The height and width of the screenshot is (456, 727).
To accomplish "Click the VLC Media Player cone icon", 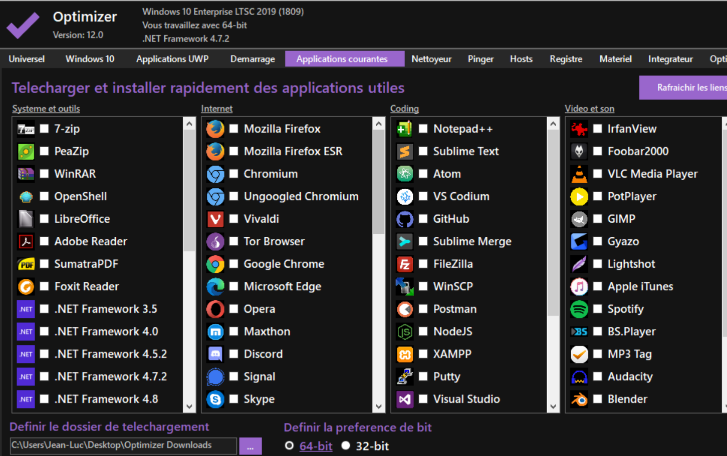I will (579, 174).
